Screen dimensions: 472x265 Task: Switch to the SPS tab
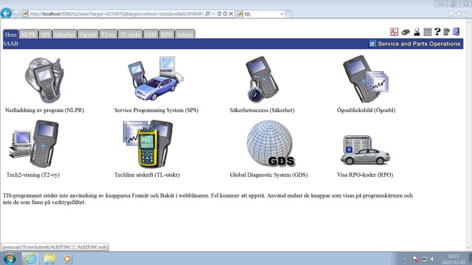[x=45, y=35]
